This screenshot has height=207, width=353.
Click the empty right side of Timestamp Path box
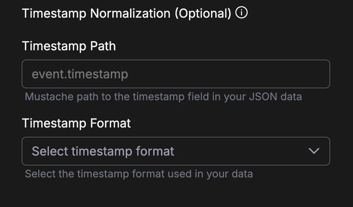pyautogui.click(x=270, y=74)
